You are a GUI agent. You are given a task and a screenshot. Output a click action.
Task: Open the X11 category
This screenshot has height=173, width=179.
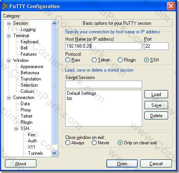pos(31,147)
